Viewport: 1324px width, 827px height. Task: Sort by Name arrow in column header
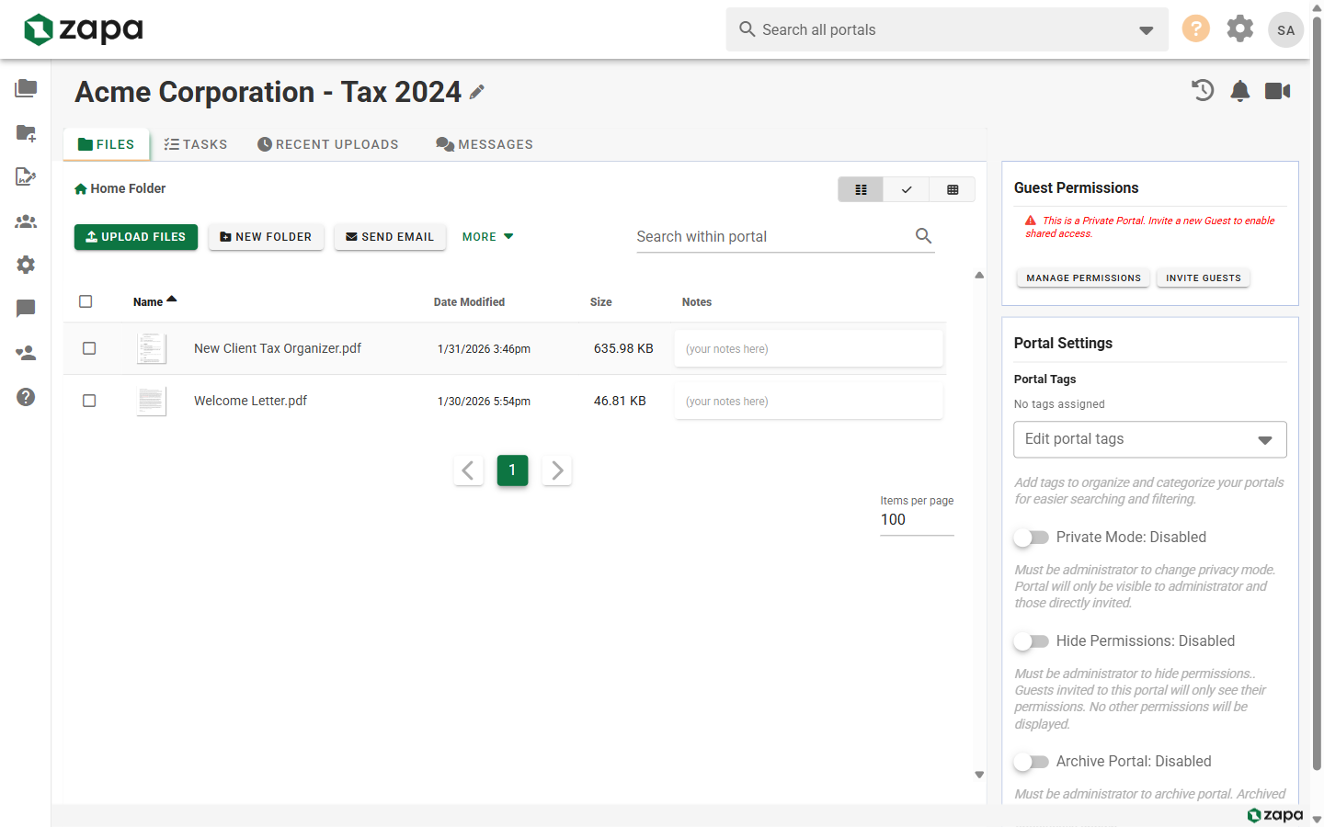pyautogui.click(x=172, y=300)
